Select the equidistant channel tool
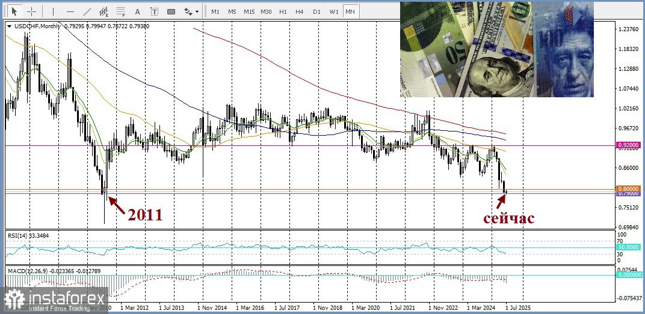This screenshot has height=314, width=645. [x=104, y=11]
